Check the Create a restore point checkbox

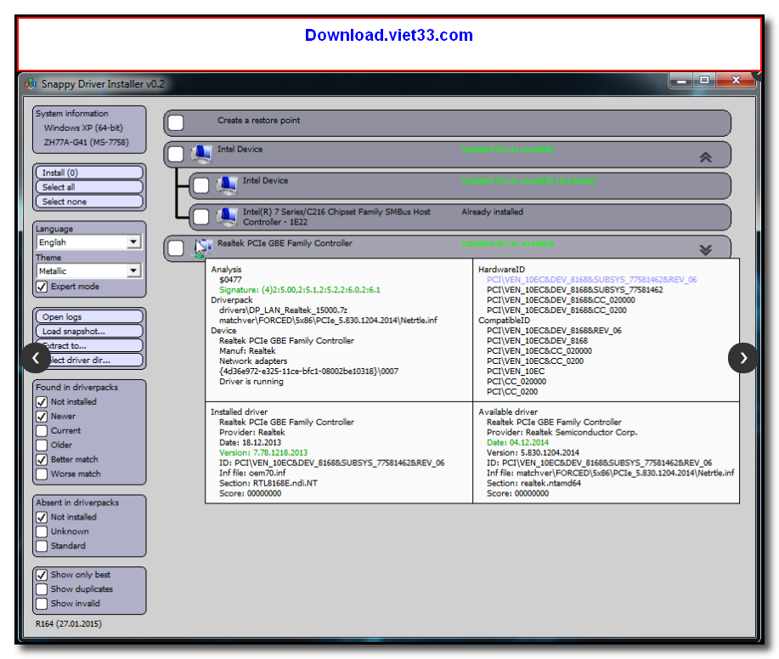pyautogui.click(x=176, y=122)
